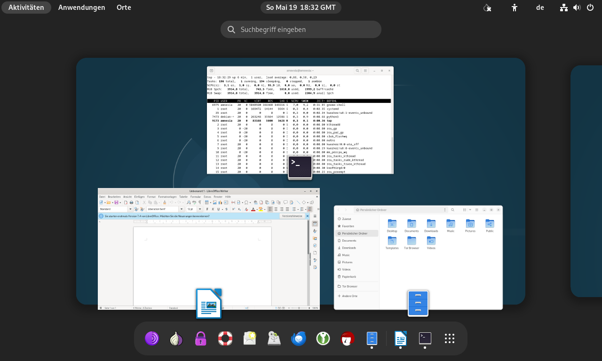Adjust zoom slider in Writer status bar

coord(299,308)
